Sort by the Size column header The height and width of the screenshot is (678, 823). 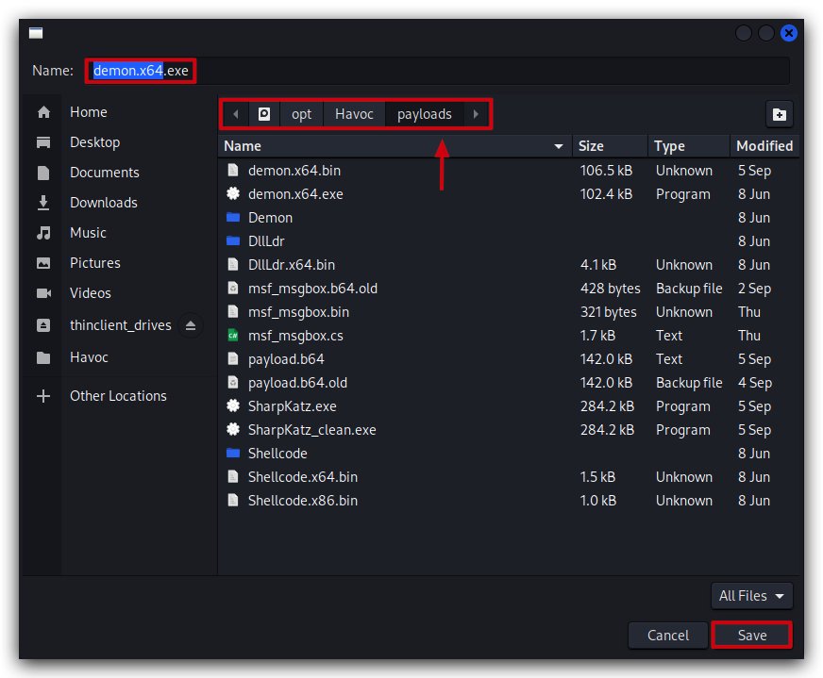610,146
